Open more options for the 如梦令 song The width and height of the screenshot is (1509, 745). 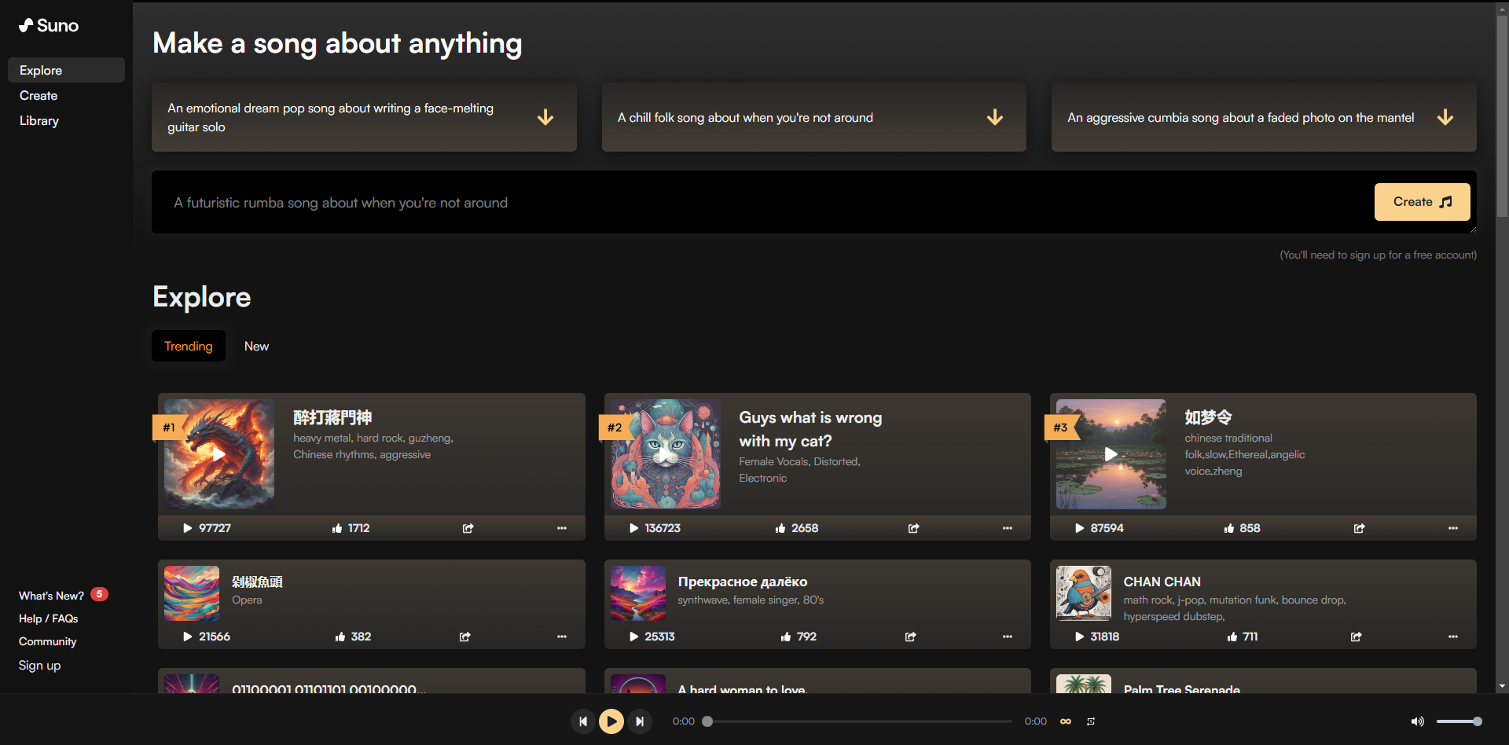click(x=1452, y=528)
